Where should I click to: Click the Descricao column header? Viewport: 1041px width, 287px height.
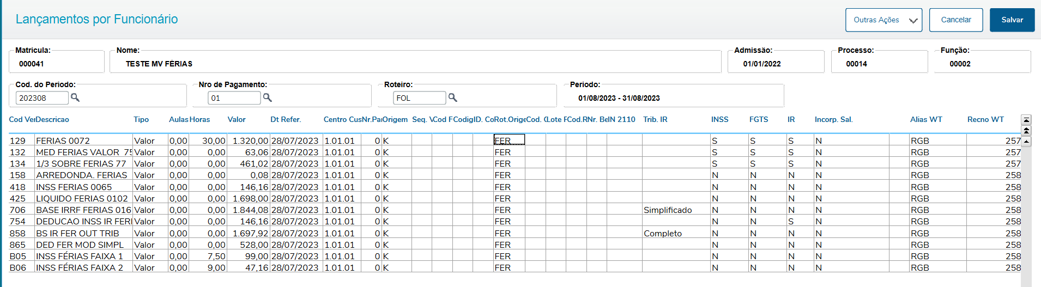pos(52,120)
